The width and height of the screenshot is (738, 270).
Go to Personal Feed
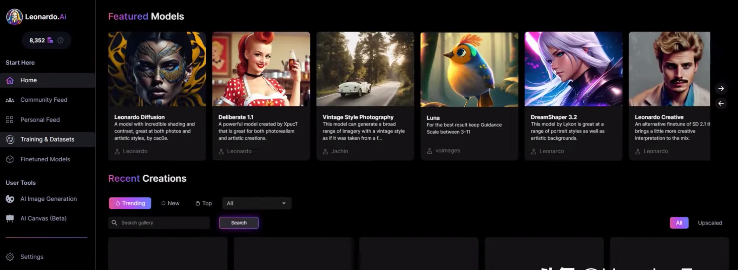coord(48,120)
